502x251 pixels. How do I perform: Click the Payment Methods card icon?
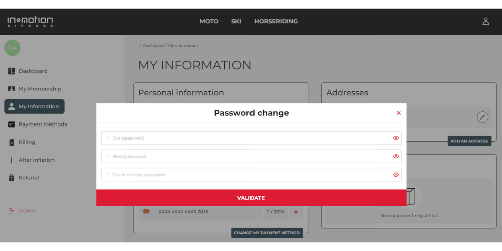12,124
